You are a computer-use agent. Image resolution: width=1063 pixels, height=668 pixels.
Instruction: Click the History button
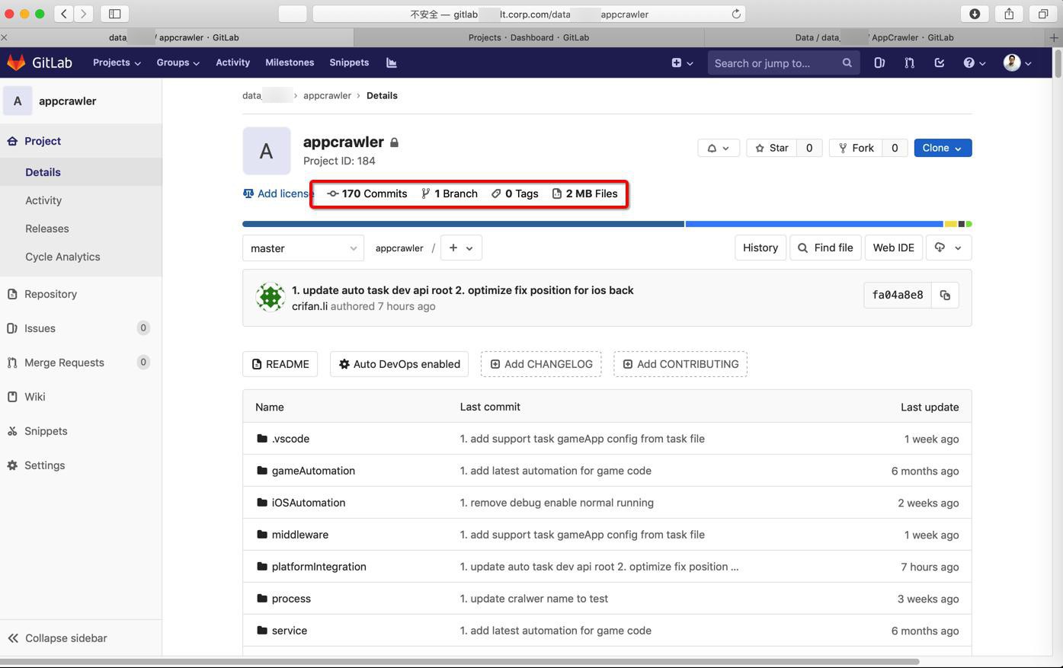pyautogui.click(x=760, y=248)
